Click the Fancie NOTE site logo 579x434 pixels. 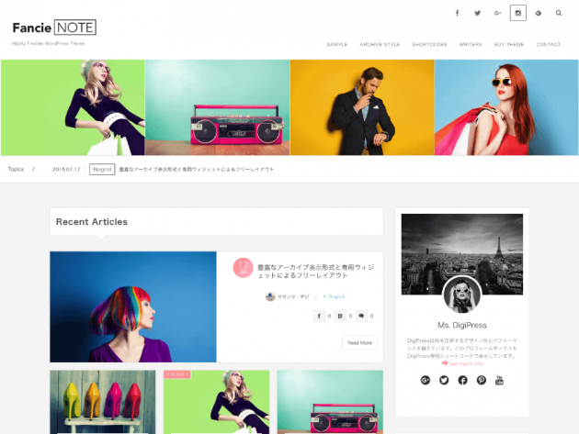54,28
